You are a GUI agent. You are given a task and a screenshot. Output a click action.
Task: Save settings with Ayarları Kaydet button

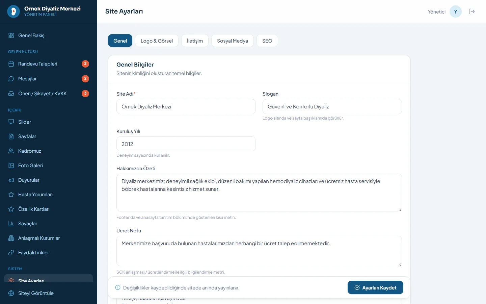tap(375, 287)
